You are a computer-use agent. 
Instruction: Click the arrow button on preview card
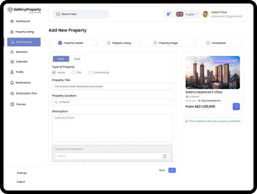pyautogui.click(x=236, y=107)
